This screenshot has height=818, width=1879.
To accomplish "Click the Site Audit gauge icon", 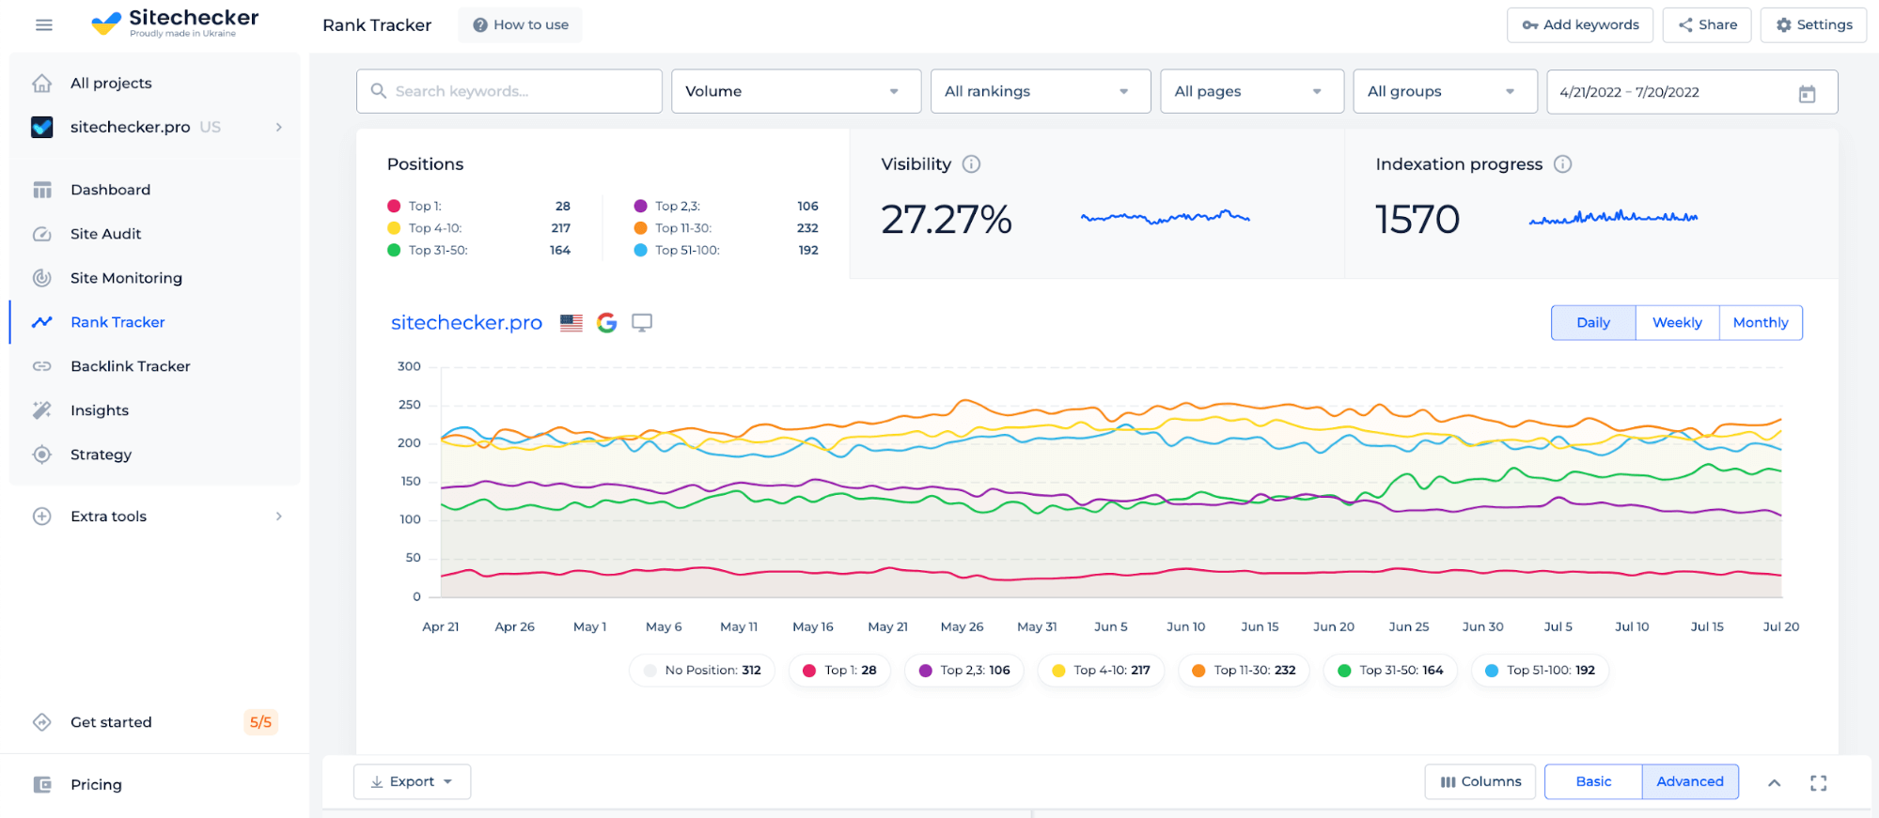I will 42,234.
